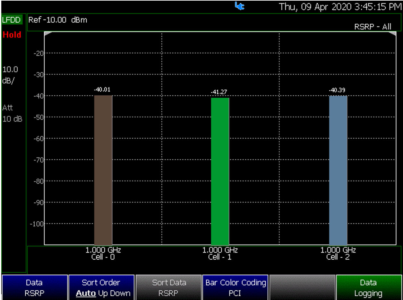Open Bar Color Coding PCI softkey
403x300 pixels.
(236, 288)
